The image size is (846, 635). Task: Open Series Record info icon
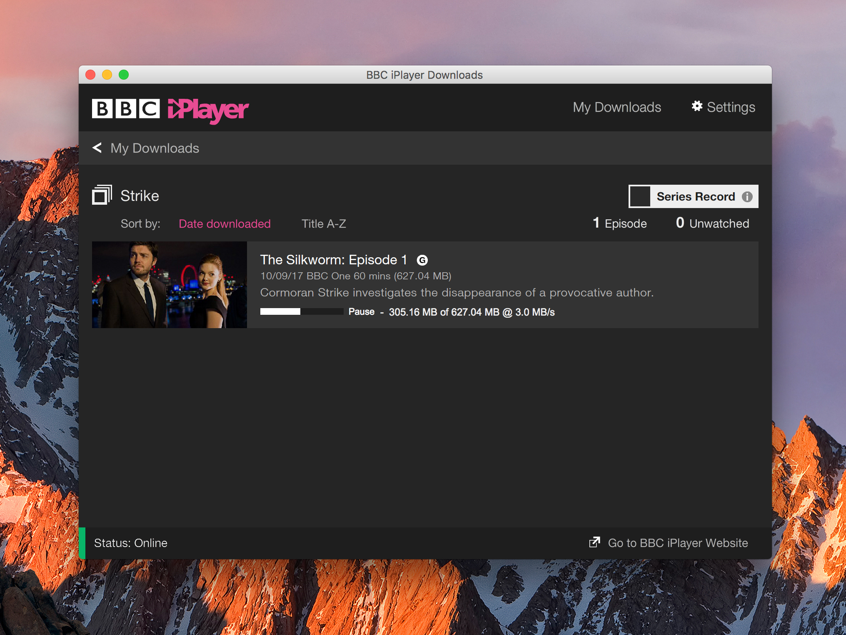point(747,196)
